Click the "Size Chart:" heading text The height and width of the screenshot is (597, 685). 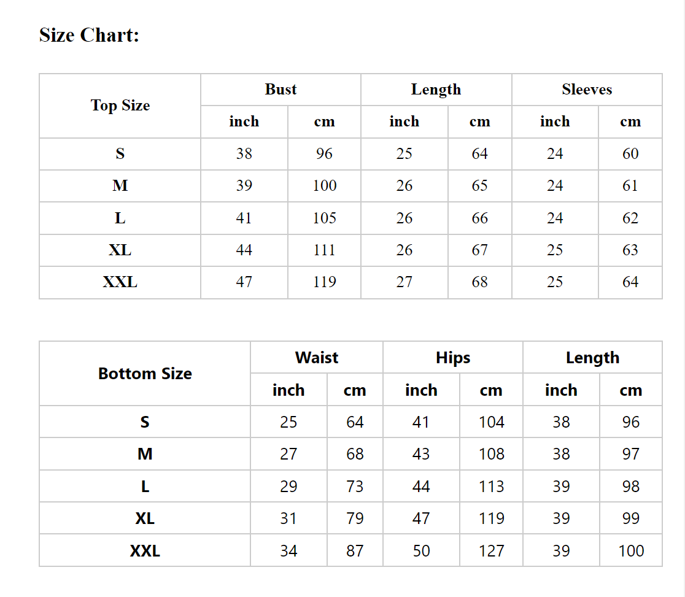click(x=90, y=35)
